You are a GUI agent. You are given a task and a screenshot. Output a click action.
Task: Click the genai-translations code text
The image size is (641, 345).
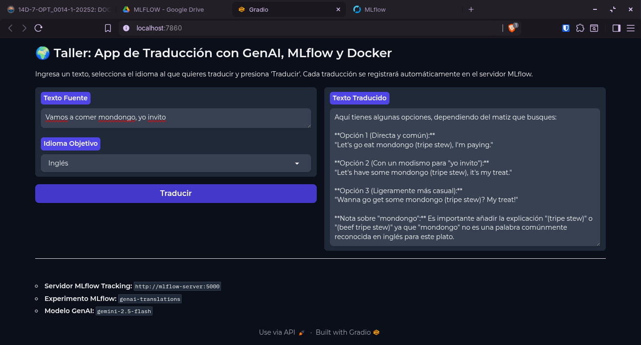[x=150, y=299]
